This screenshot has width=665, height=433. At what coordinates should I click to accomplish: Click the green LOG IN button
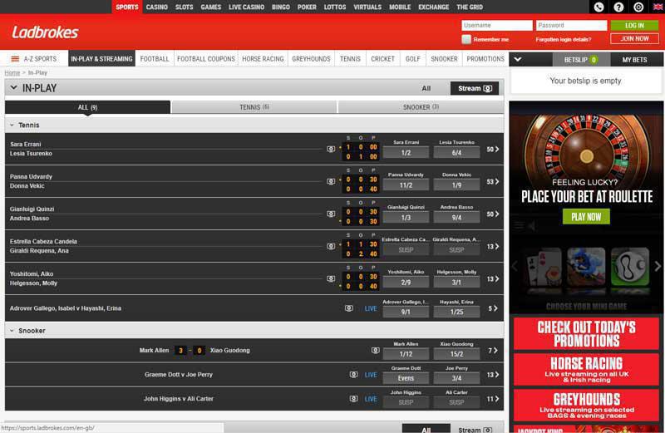[x=634, y=26]
